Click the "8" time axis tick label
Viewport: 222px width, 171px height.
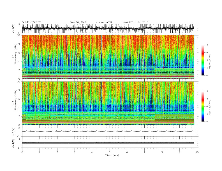pyautogui.click(x=162, y=152)
